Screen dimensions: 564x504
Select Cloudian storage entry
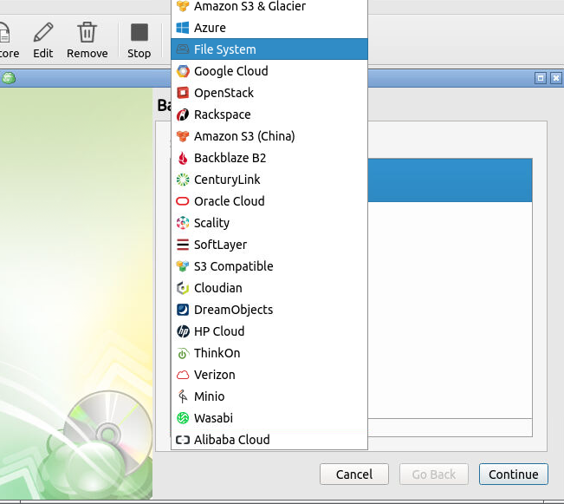pyautogui.click(x=269, y=288)
